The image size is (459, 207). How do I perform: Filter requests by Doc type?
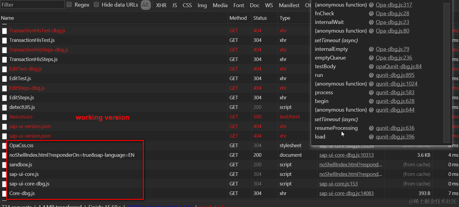pyautogui.click(x=255, y=5)
